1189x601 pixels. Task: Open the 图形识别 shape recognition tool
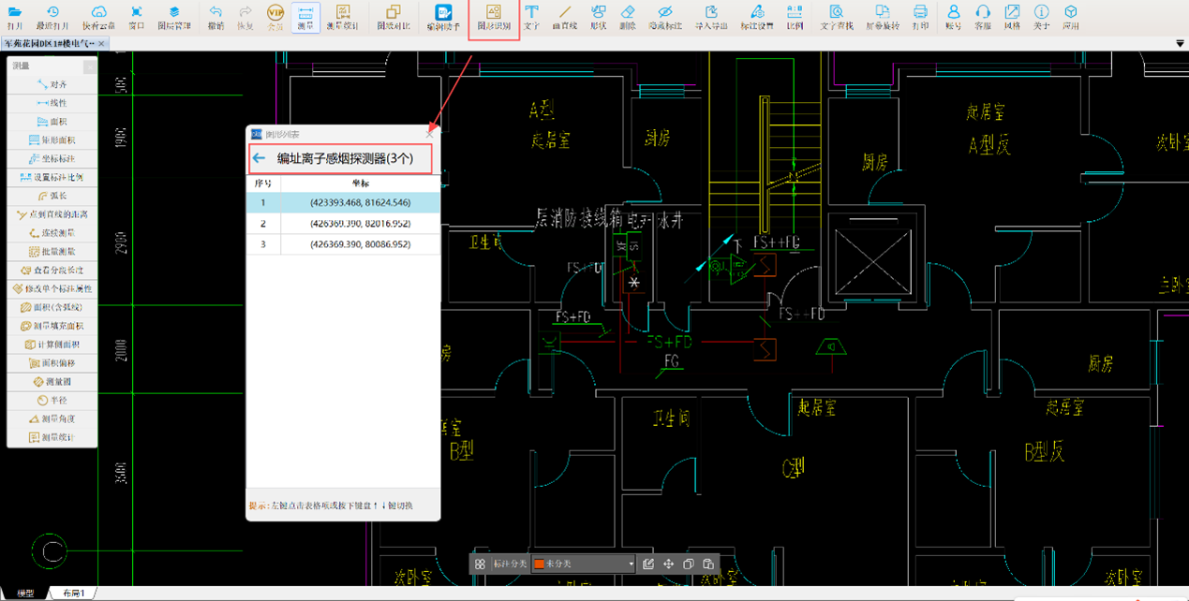493,17
